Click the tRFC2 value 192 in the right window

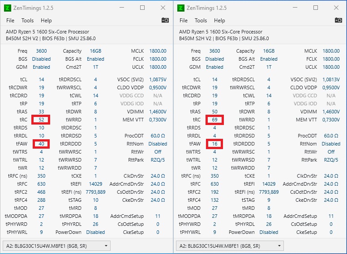(214, 192)
